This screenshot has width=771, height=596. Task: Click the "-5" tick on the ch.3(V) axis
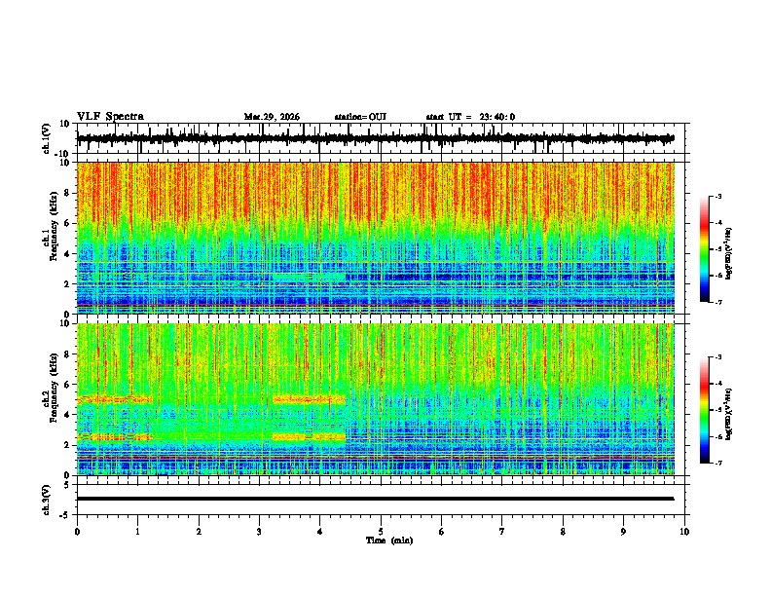65,515
